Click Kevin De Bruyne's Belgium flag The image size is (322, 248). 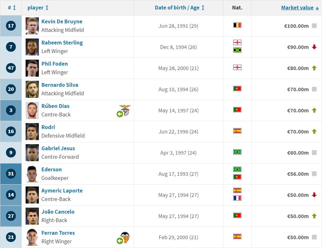click(237, 25)
